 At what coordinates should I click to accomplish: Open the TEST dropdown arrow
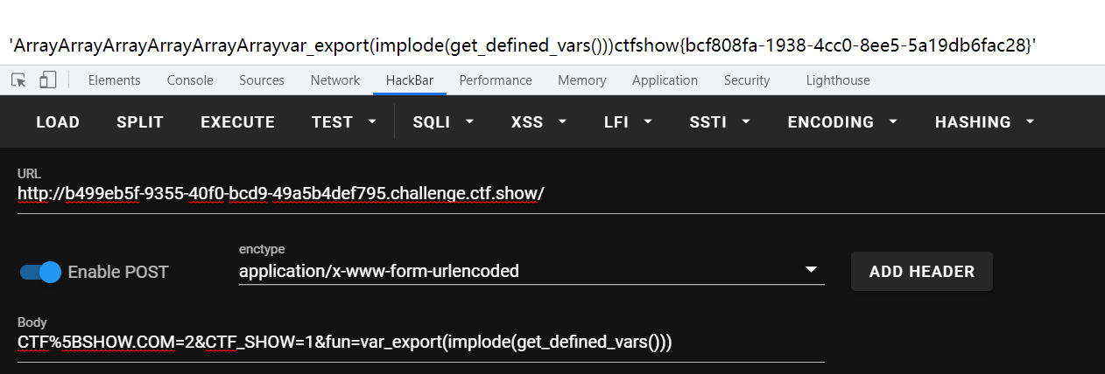point(372,121)
